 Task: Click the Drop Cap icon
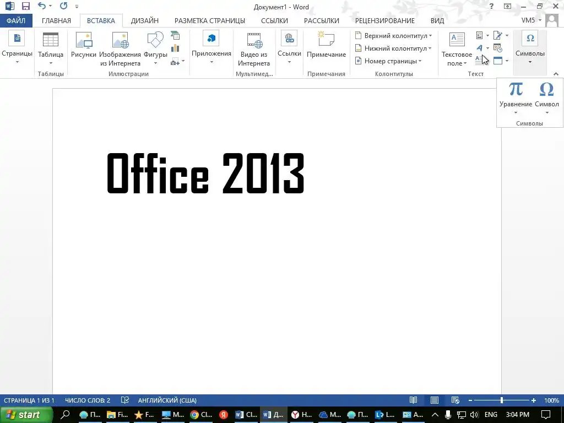(x=480, y=61)
